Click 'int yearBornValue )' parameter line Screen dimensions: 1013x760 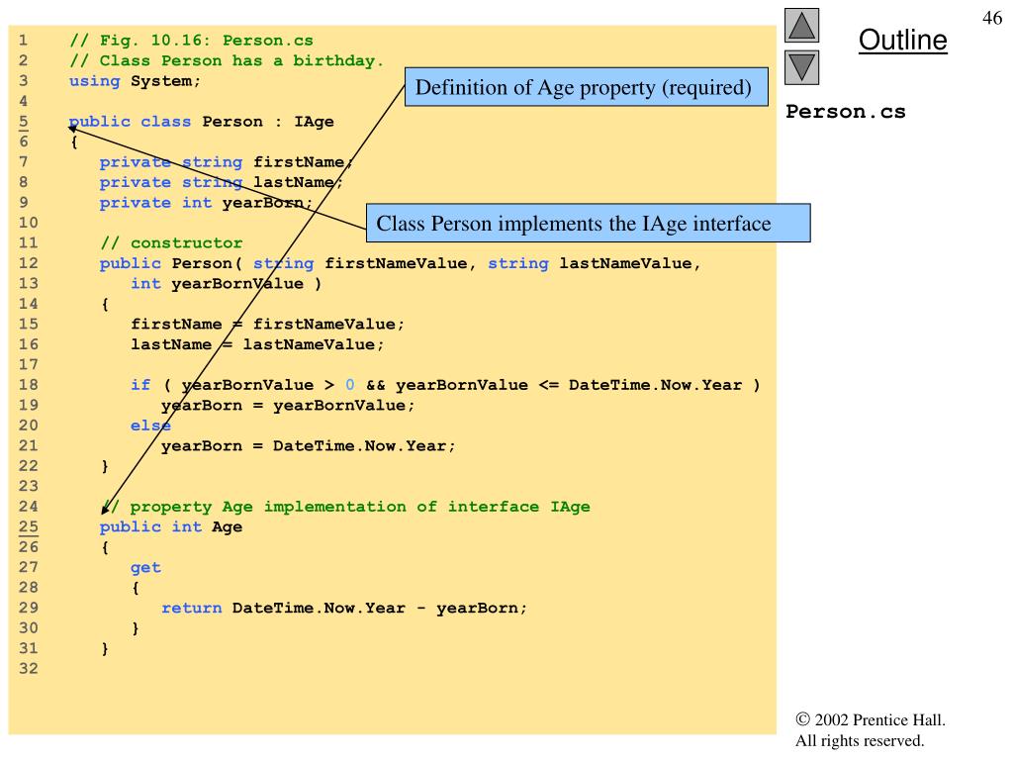coord(227,284)
